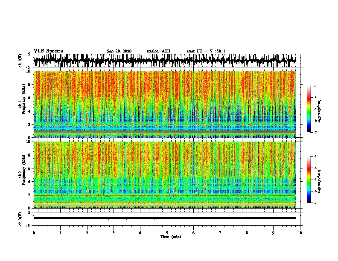Click the "6" tick on ch.2 frequency axis
The image size is (338, 261).
(x=30, y=168)
